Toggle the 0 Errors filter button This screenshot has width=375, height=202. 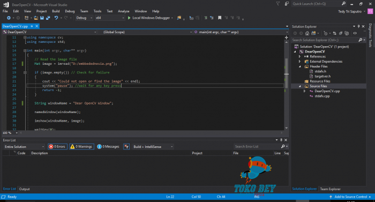(x=57, y=147)
